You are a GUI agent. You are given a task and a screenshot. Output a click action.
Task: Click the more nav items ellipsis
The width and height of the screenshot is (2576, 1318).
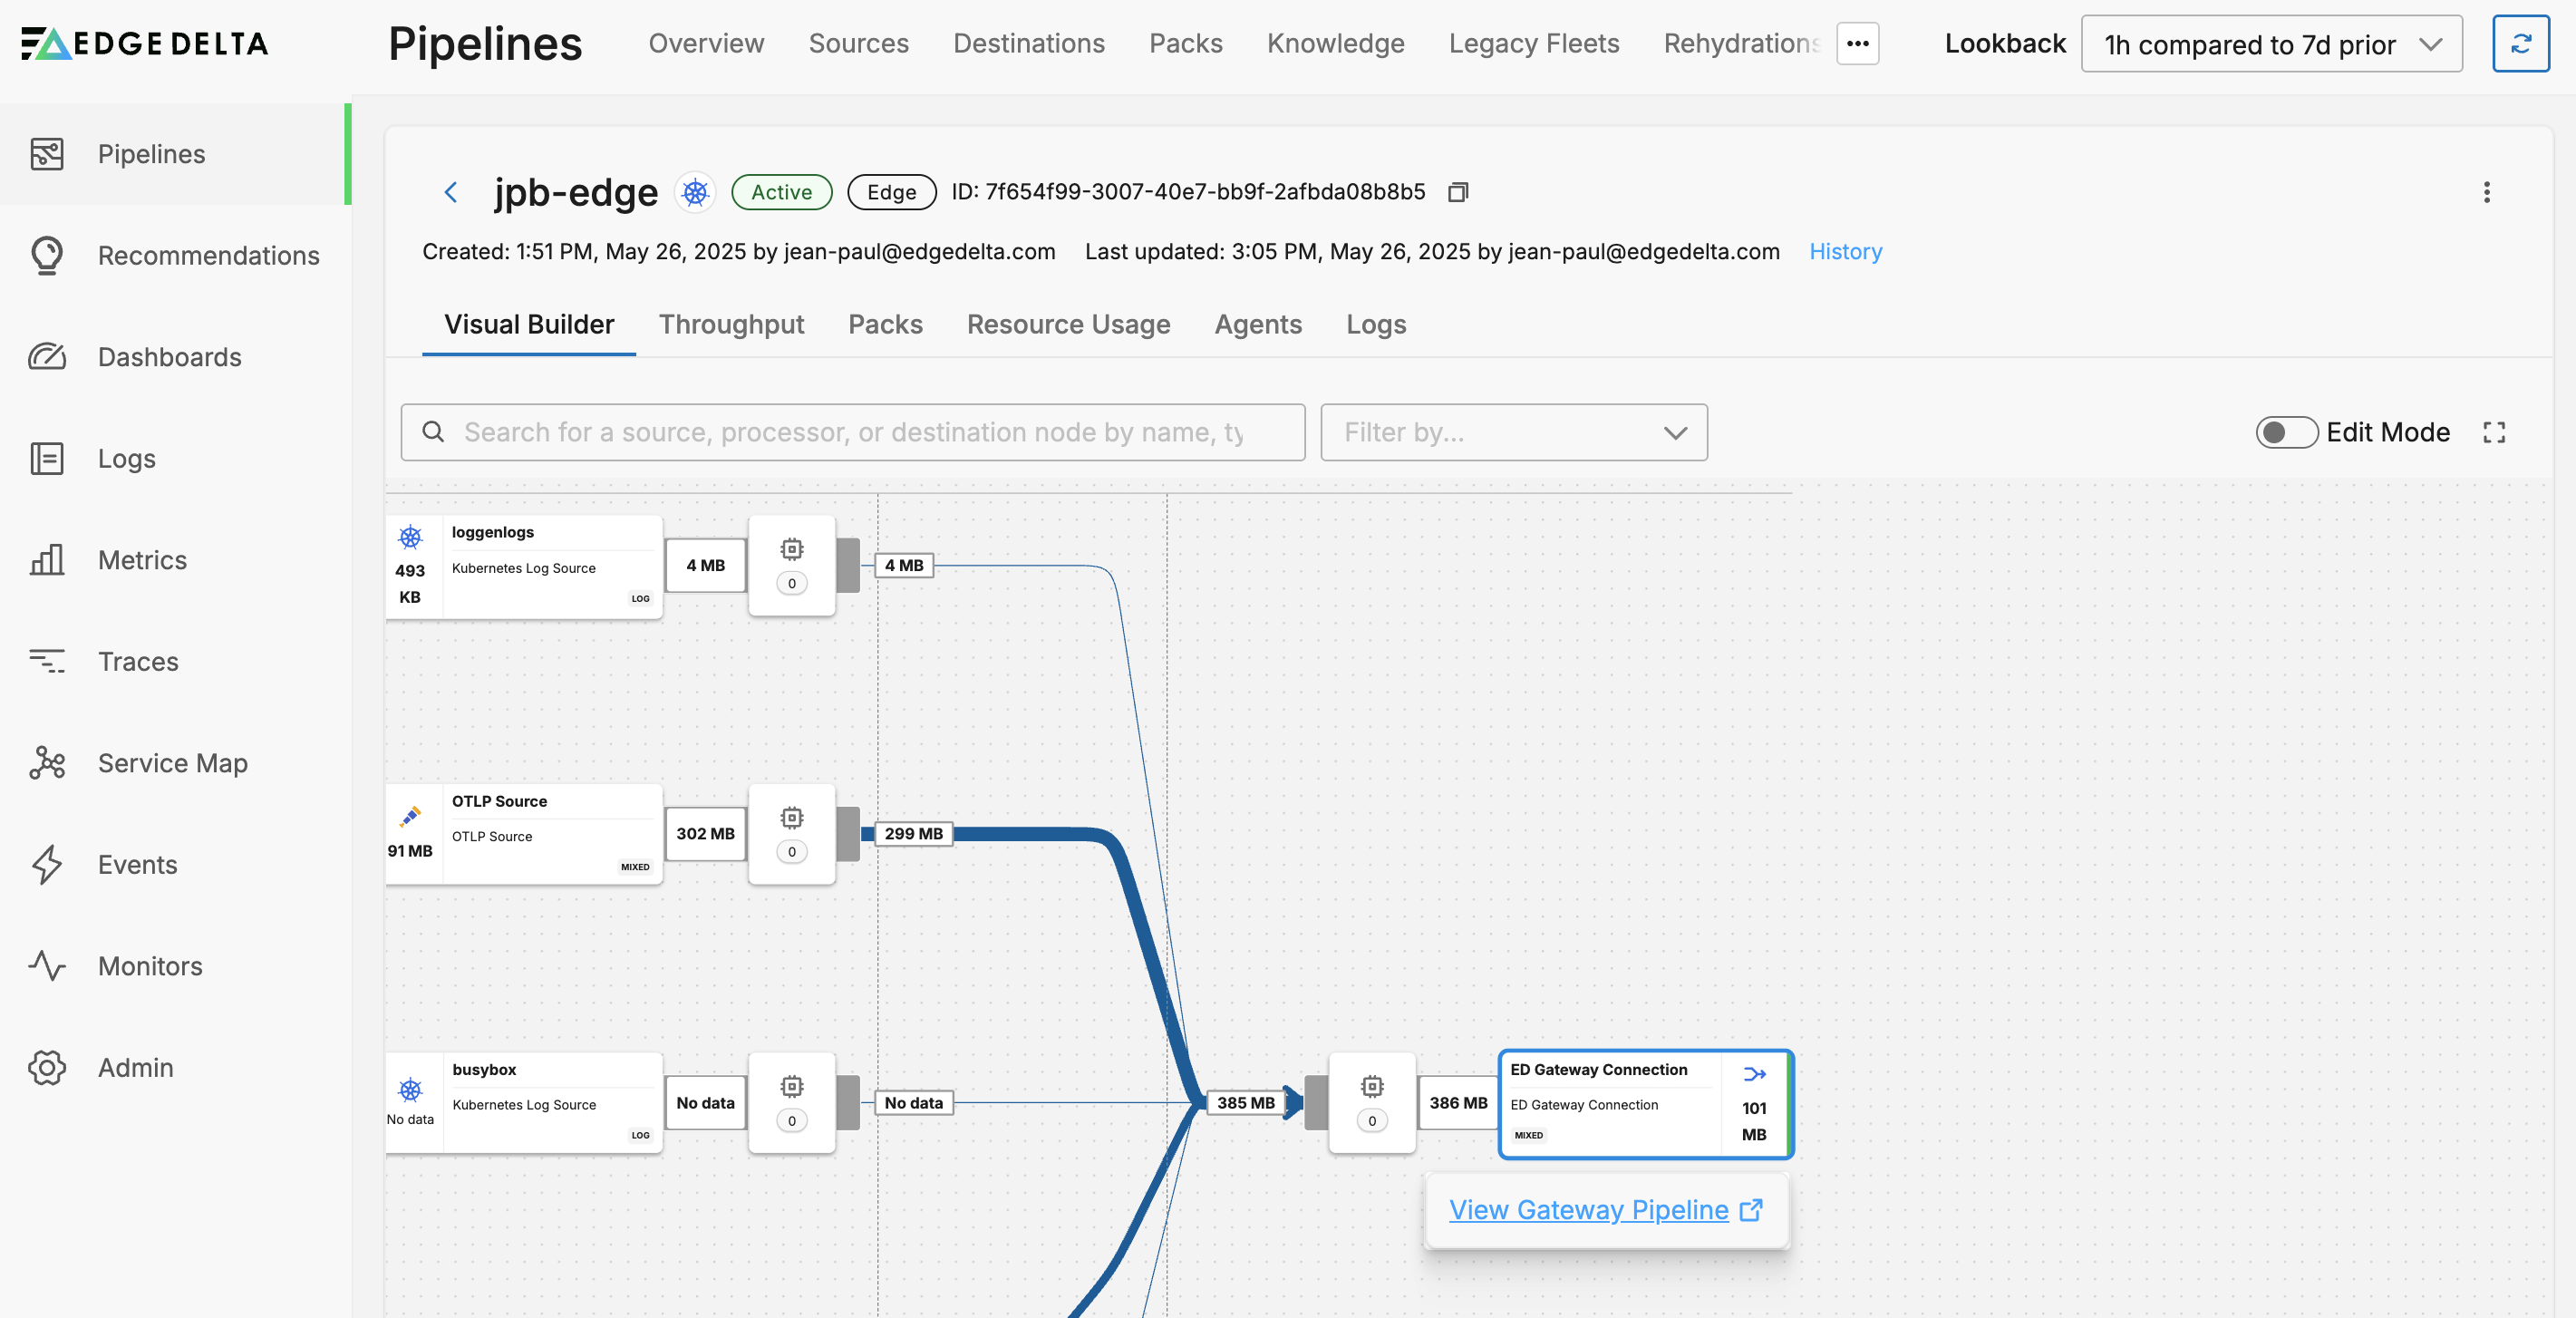[1858, 44]
